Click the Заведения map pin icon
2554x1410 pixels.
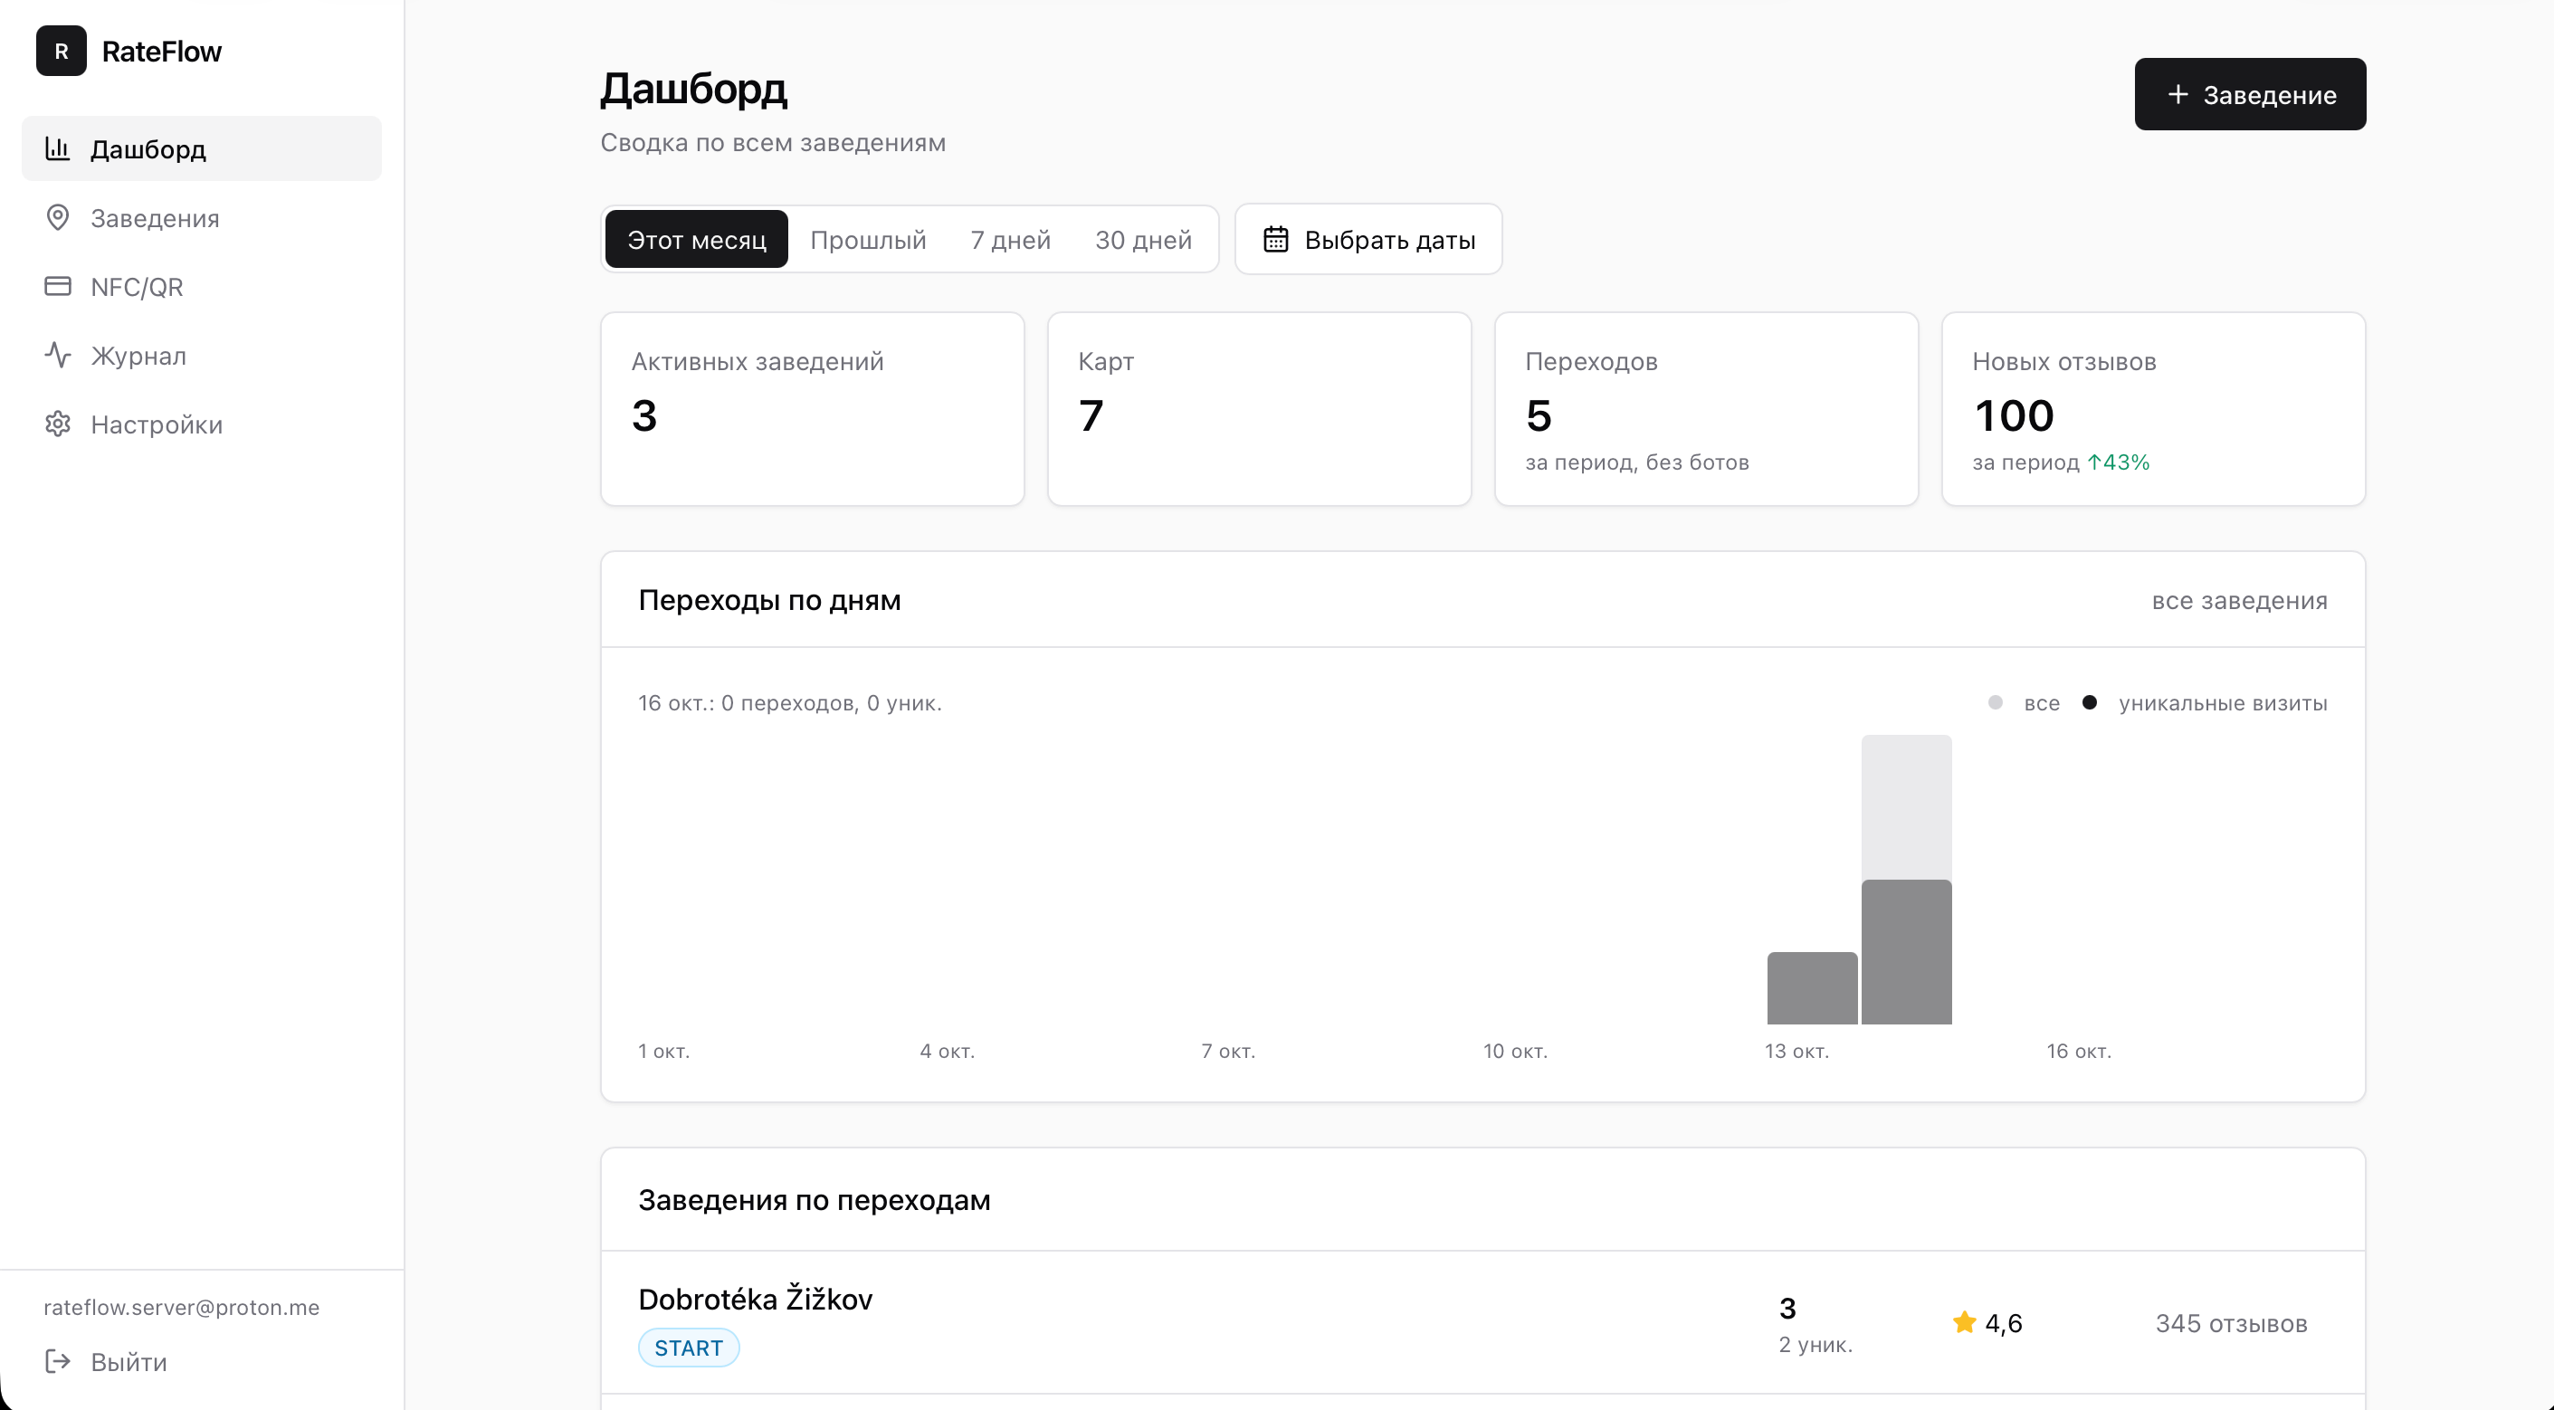(x=58, y=217)
